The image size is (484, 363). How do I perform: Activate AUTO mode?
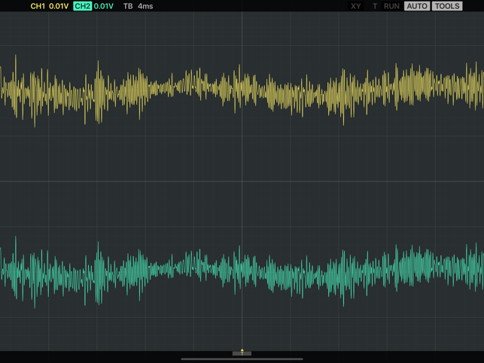(x=417, y=6)
